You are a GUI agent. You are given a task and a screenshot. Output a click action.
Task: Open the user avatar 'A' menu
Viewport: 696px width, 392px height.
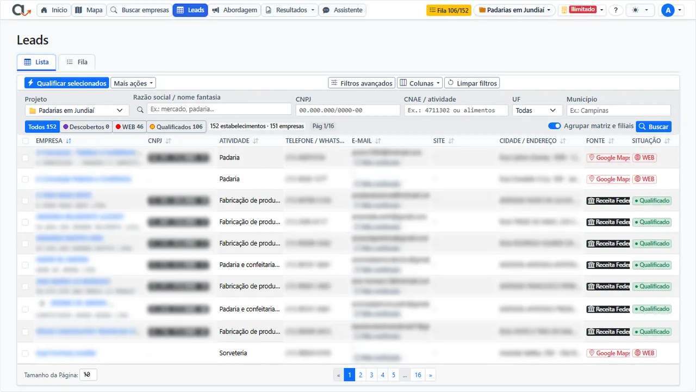(672, 10)
